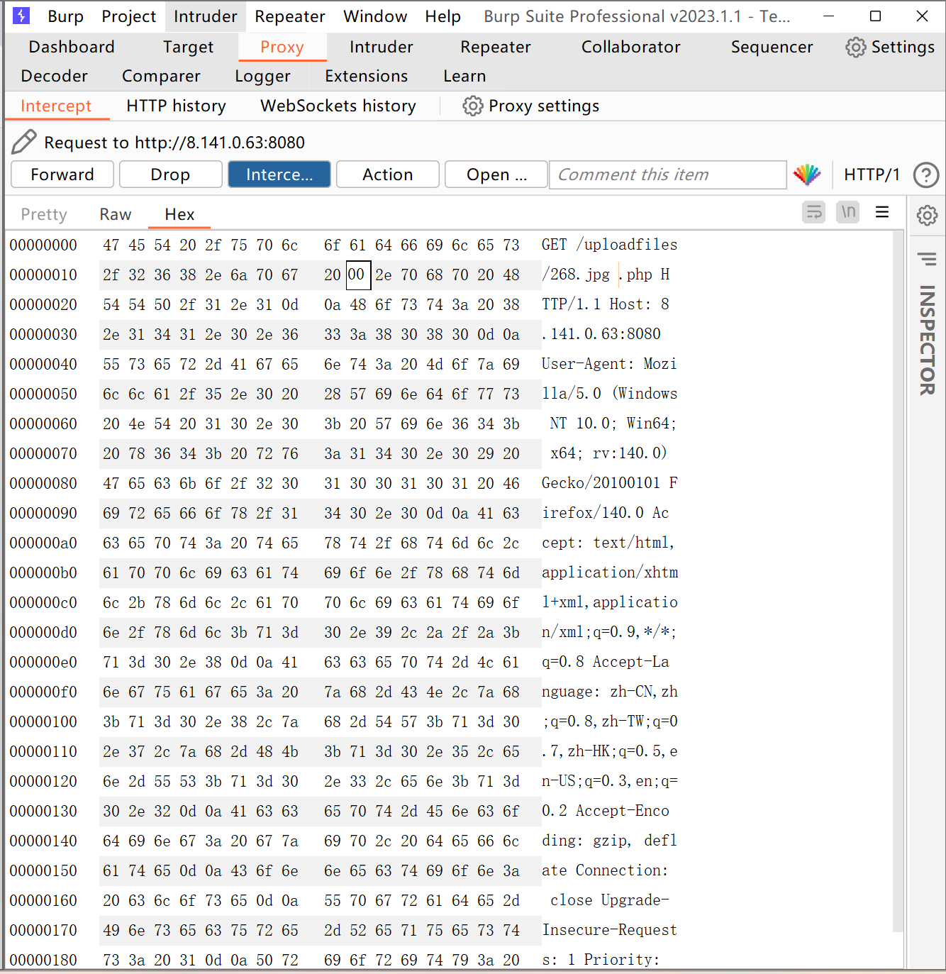
Task: Click the ASCII text 'User-Agent: Mozi'
Action: [609, 364]
